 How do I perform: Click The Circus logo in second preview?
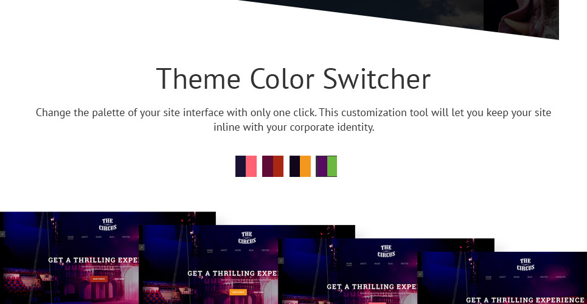pyautogui.click(x=247, y=237)
